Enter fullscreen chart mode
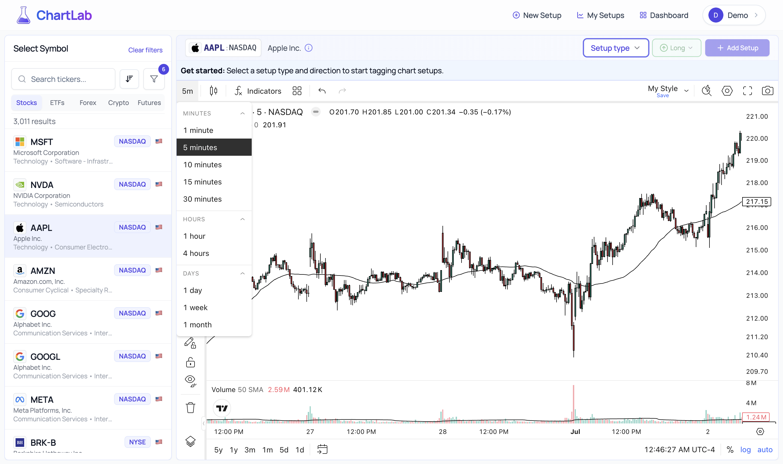This screenshot has width=783, height=464. (x=747, y=91)
